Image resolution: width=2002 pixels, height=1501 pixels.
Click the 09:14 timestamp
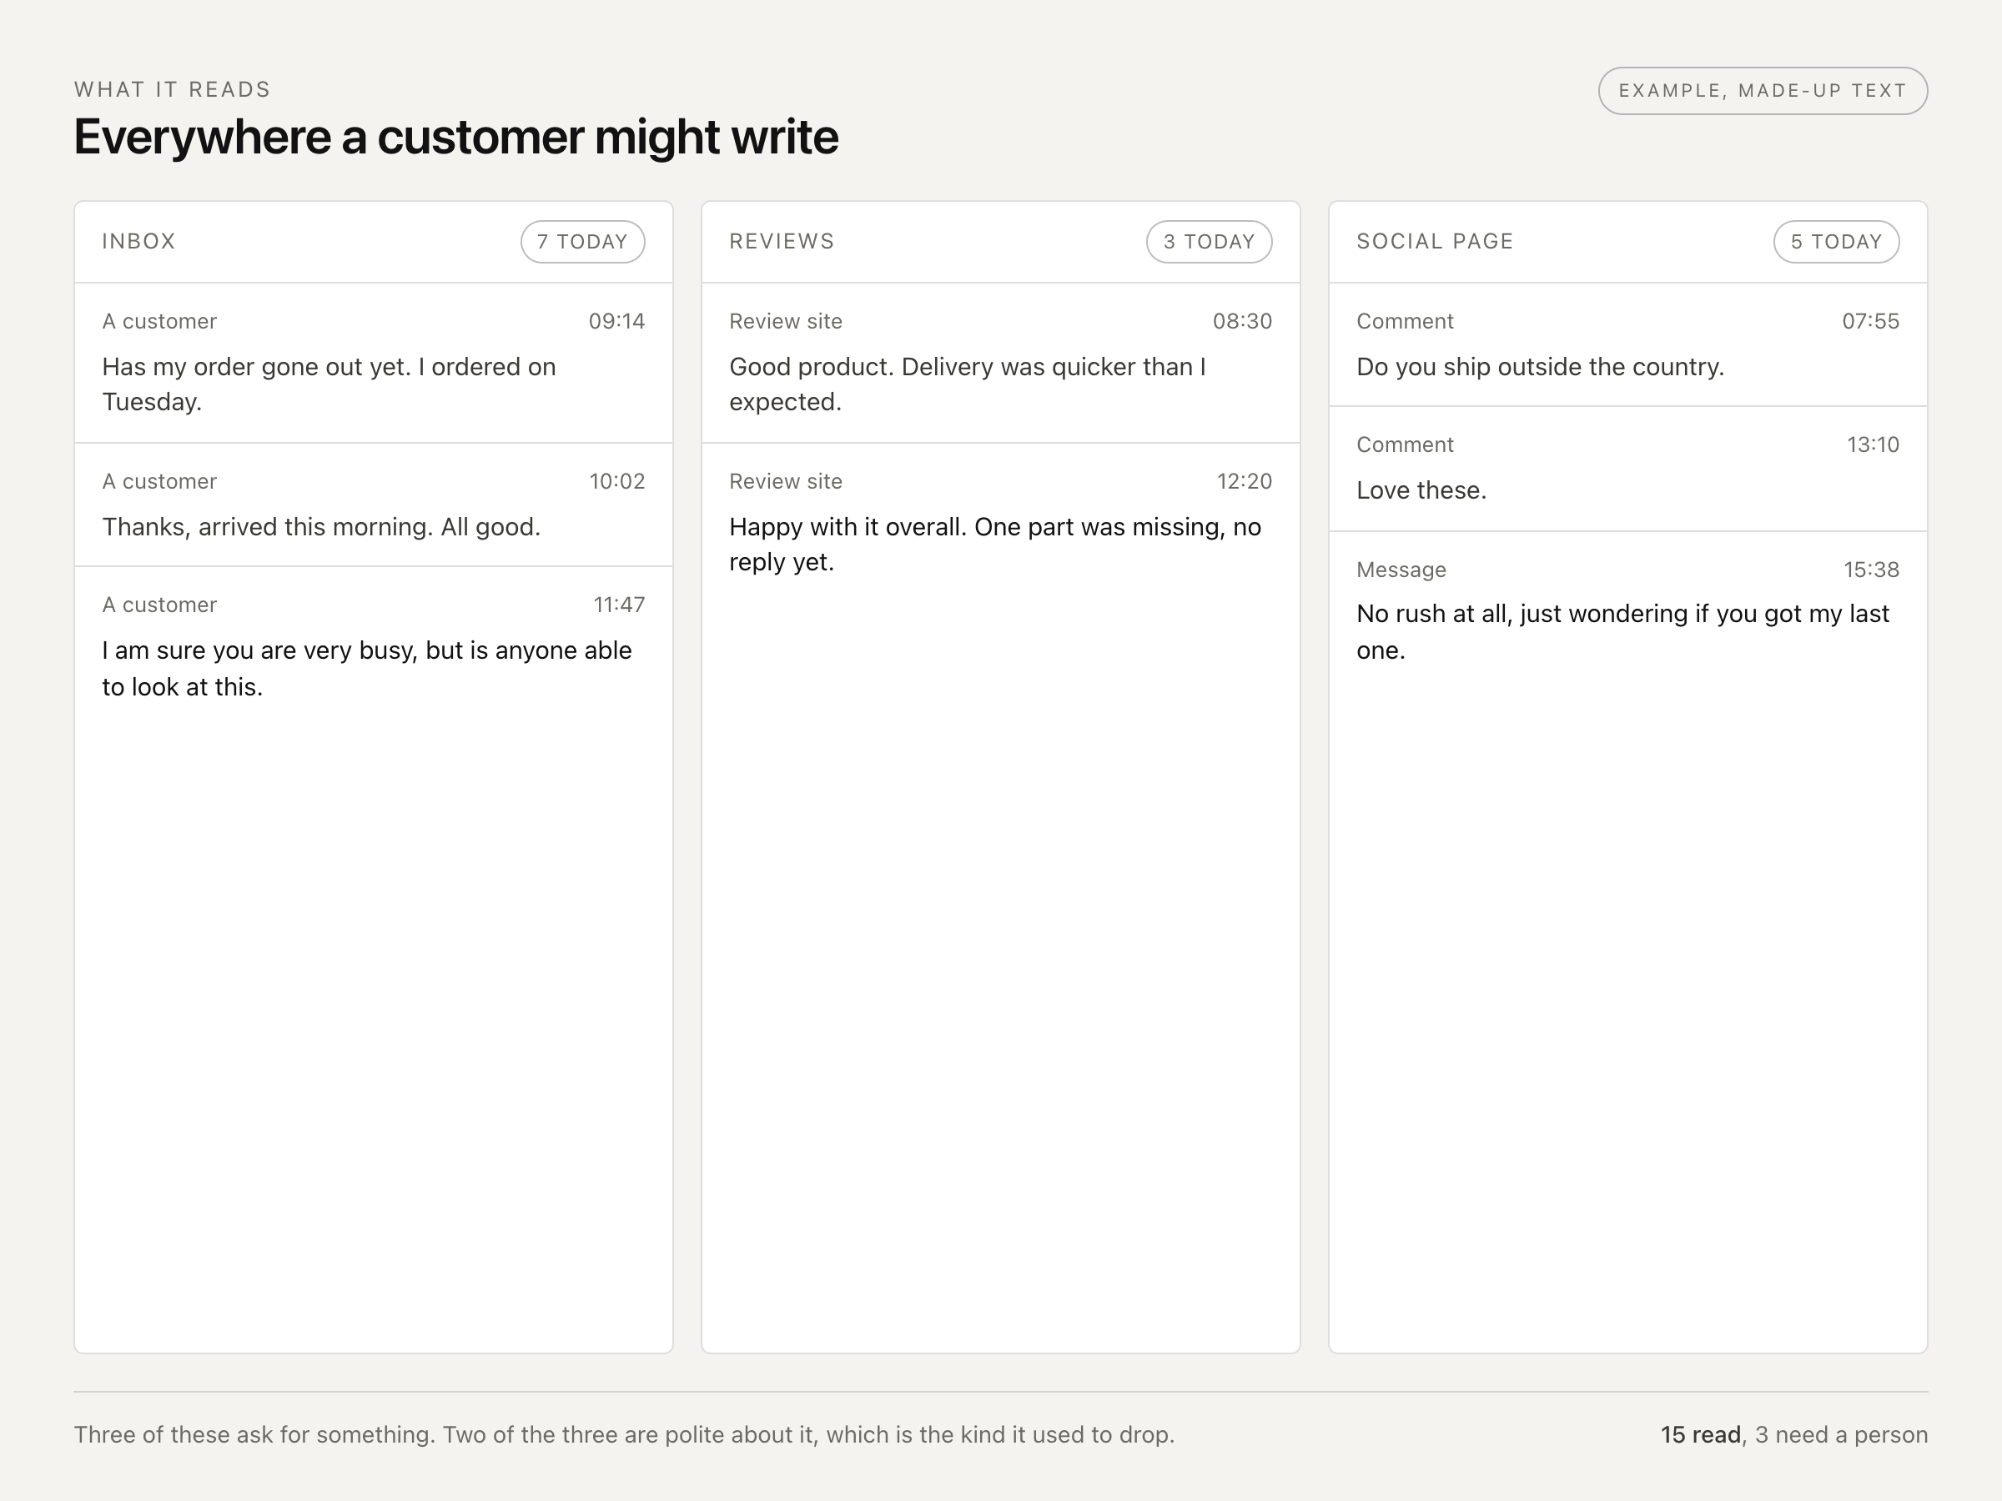click(616, 321)
